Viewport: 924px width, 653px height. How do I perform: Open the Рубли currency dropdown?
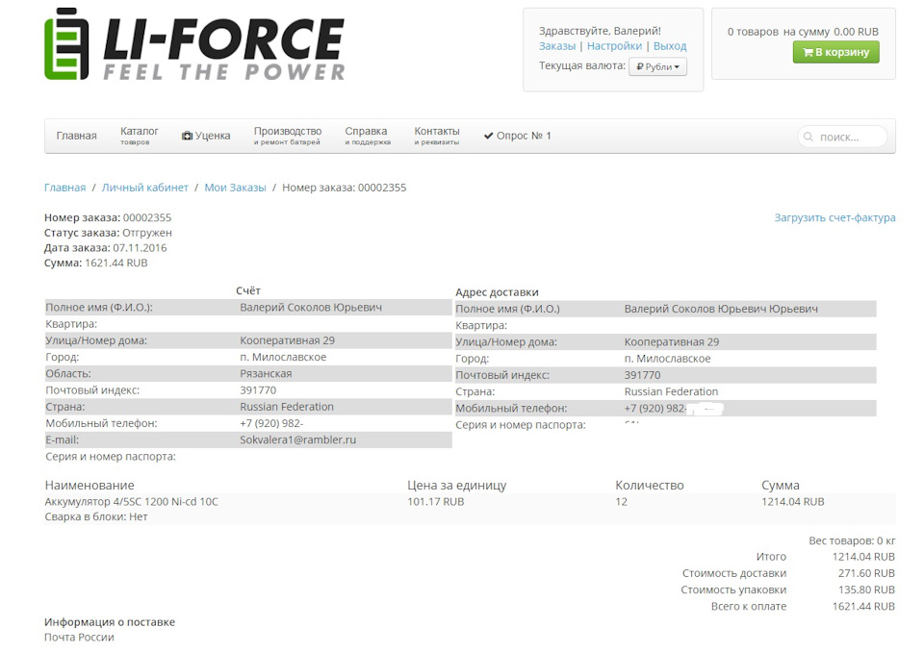tap(657, 67)
